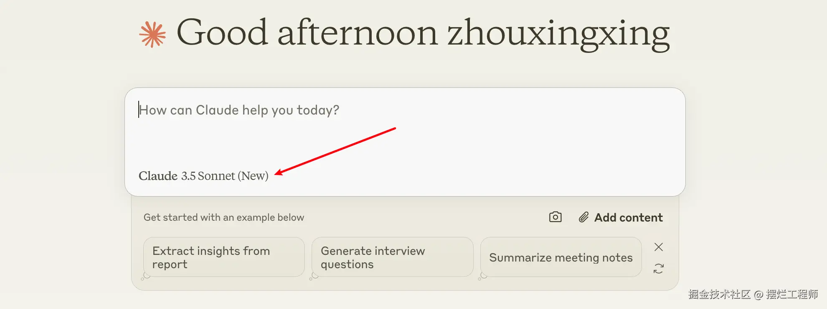This screenshot has height=309, width=827.
Task: Refresh the example prompt suggestions
Action: (658, 269)
